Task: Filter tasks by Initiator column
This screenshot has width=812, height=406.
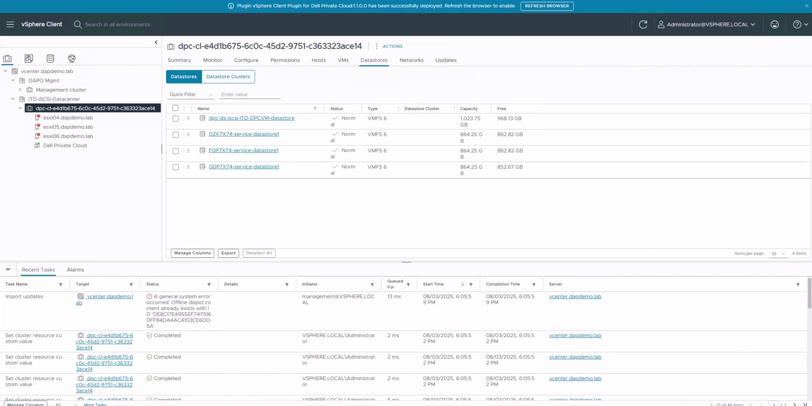Action: click(372, 285)
